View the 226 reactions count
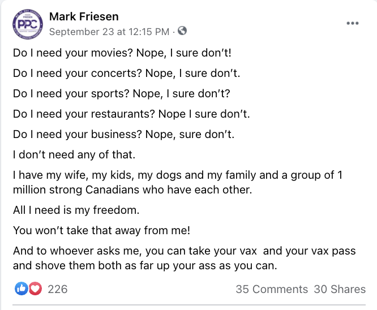377x310 pixels. (58, 289)
